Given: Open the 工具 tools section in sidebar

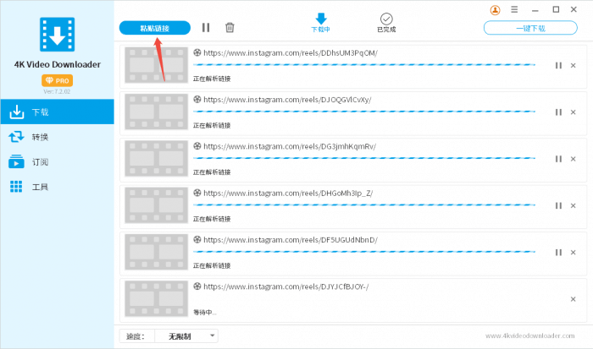Looking at the screenshot, I should pyautogui.click(x=57, y=187).
